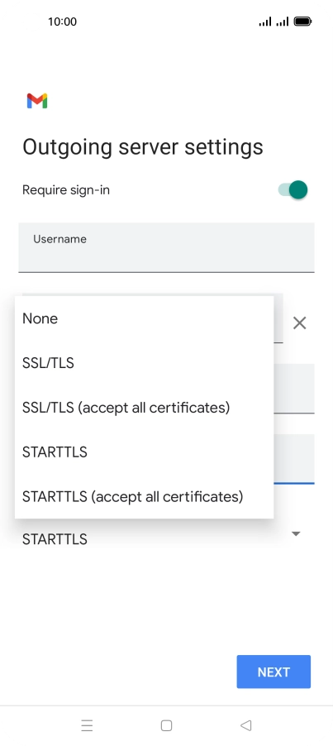This screenshot has height=746, width=333.
Task: Tap the Android back navigation icon
Action: coord(245,725)
